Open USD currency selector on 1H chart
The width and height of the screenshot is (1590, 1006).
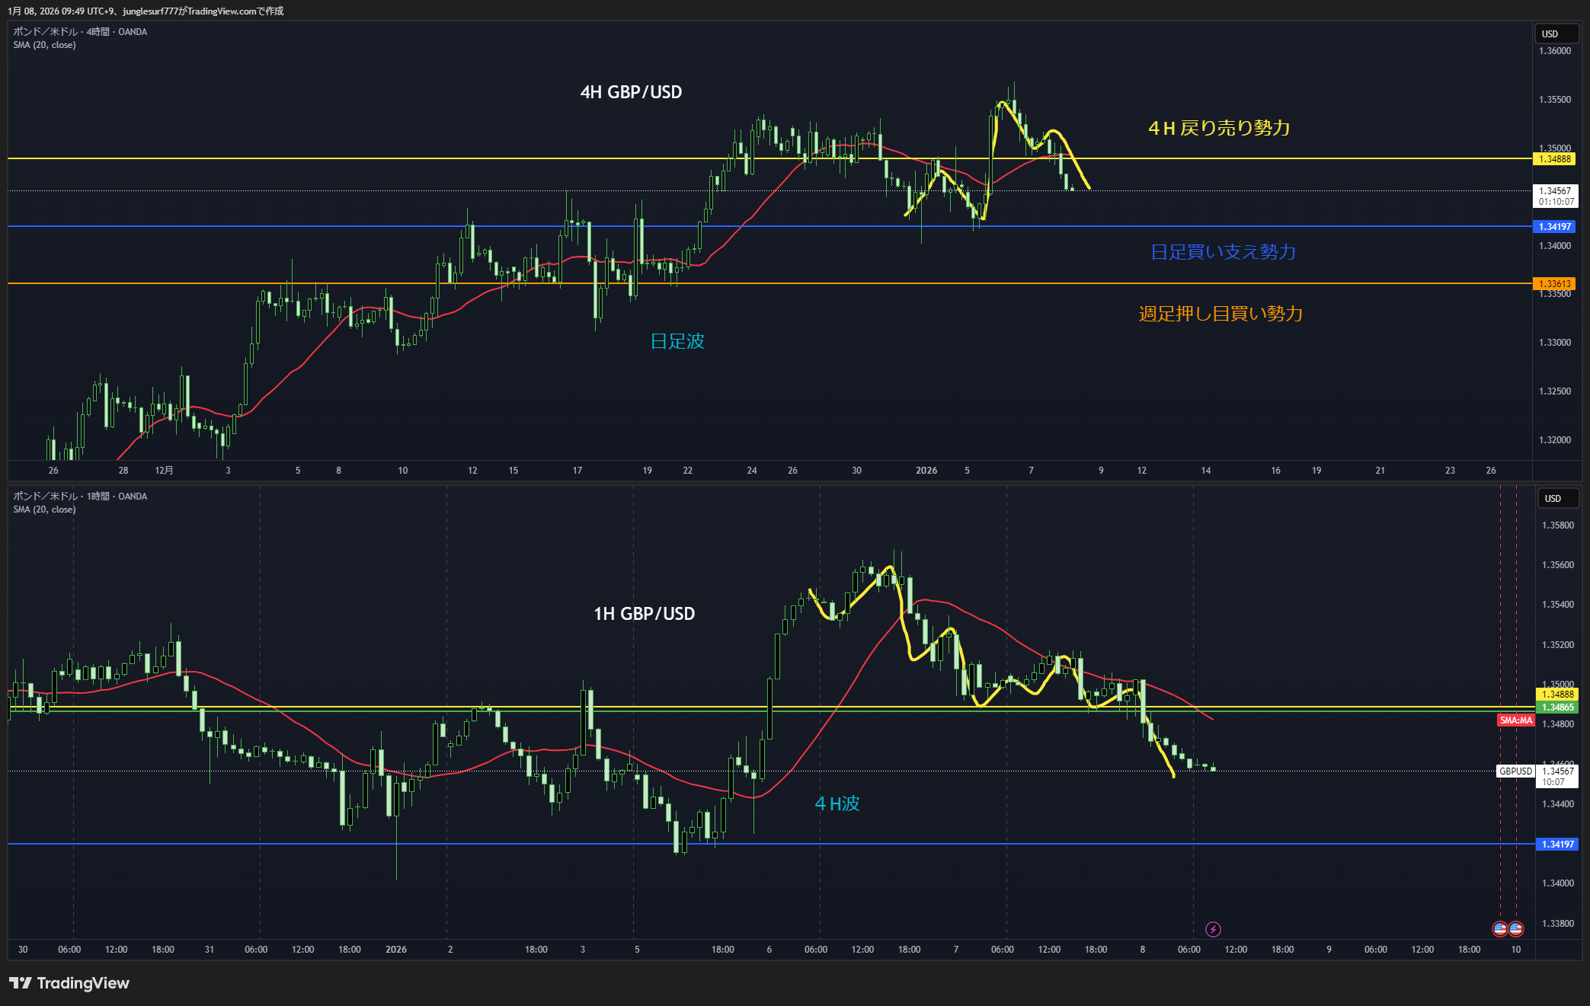tap(1557, 498)
